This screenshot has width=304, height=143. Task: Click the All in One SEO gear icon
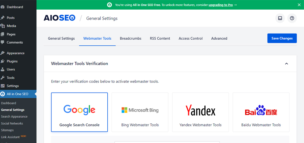point(3,94)
